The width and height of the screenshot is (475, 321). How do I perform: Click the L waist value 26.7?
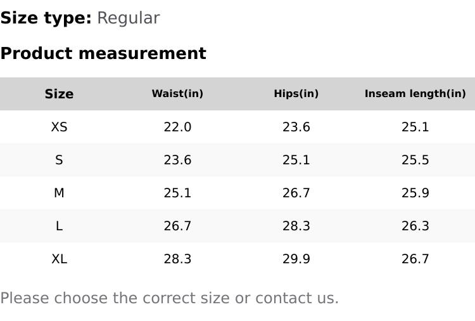[177, 226]
